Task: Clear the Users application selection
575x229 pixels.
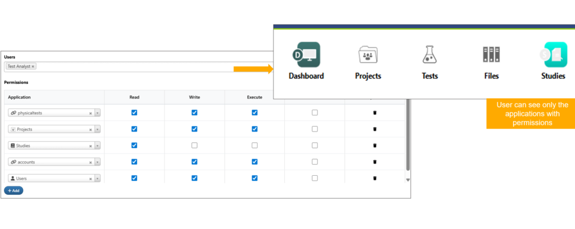Action: pyautogui.click(x=90, y=179)
